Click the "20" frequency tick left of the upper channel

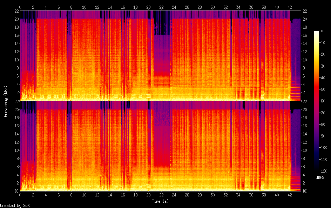pos(16,19)
